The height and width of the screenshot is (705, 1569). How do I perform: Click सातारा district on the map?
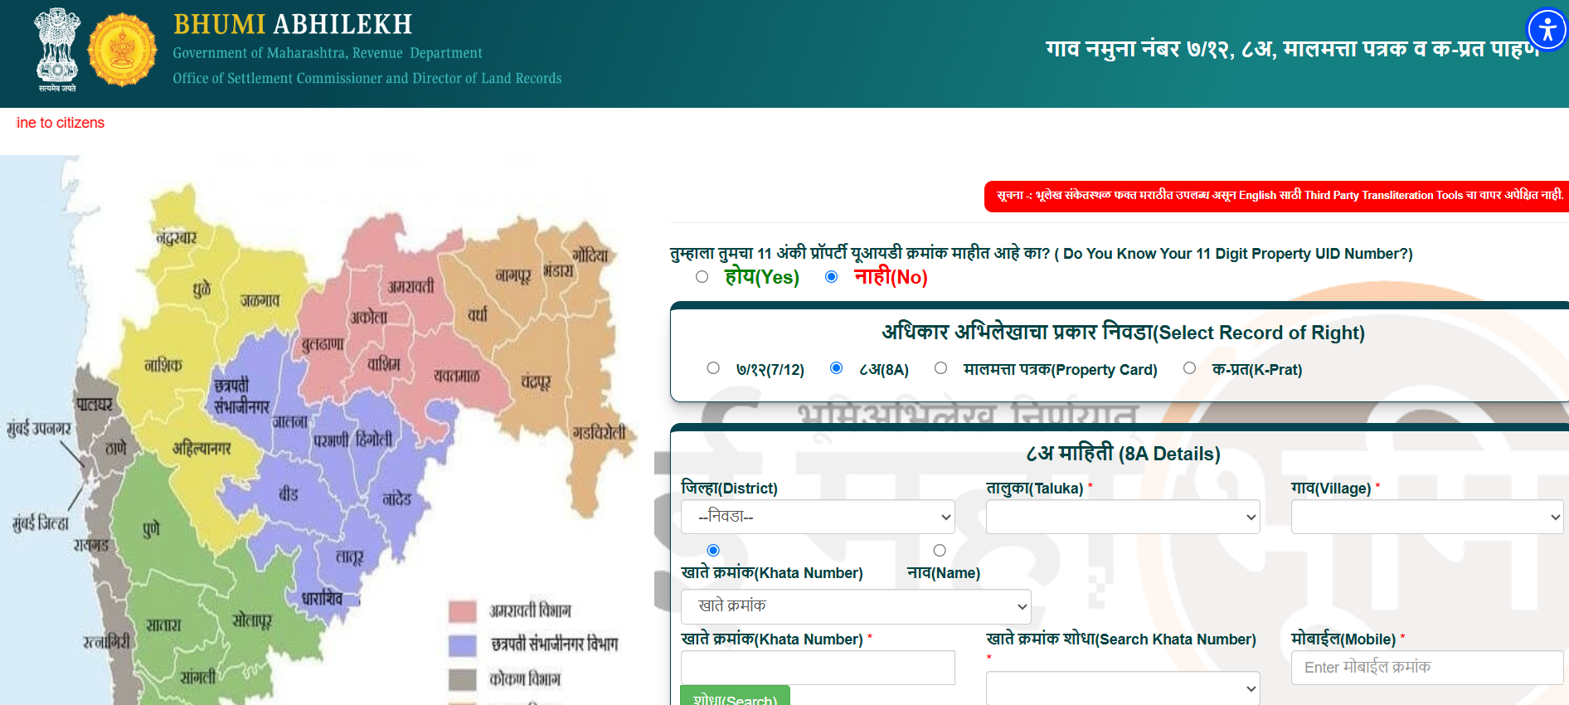coord(163,625)
